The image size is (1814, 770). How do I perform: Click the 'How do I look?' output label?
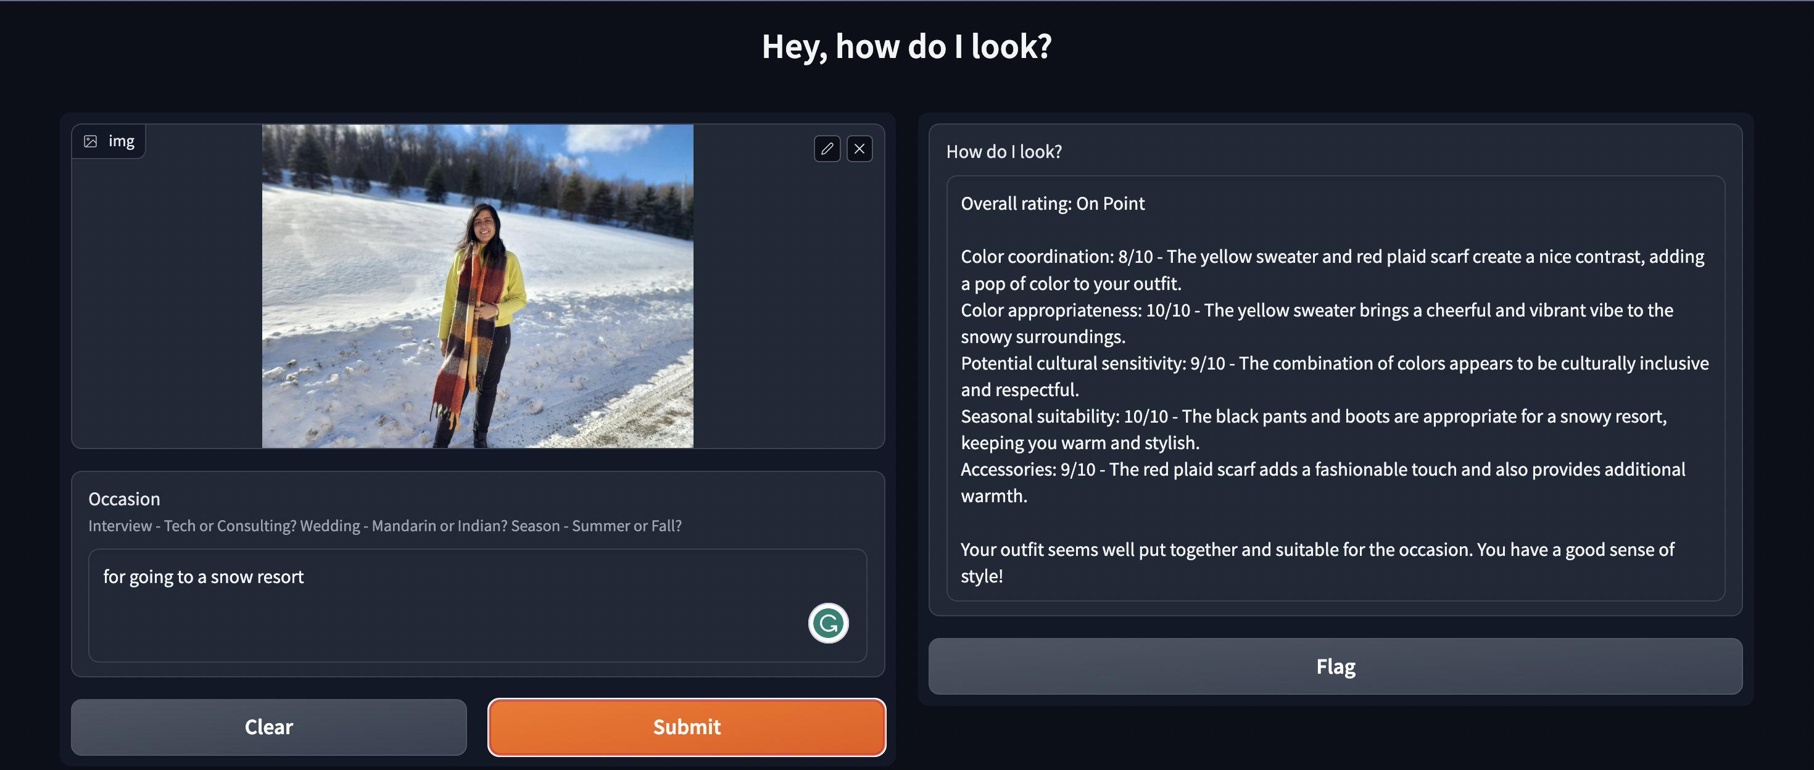coord(1003,151)
